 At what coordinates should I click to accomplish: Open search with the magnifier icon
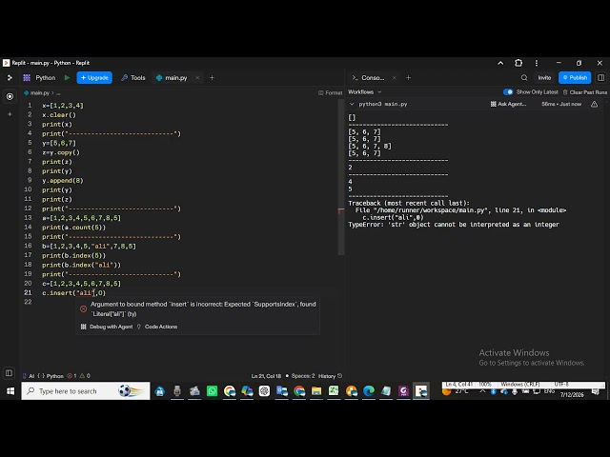[524, 78]
